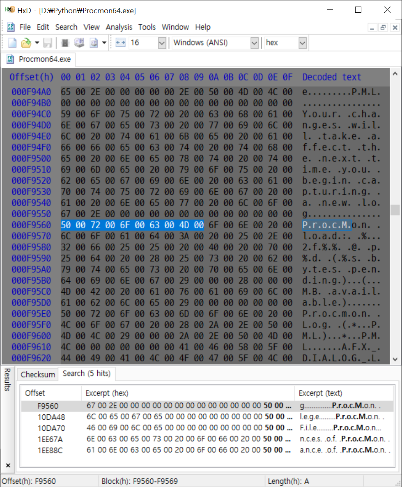Close the inner document window
The image size is (402, 487).
click(x=395, y=28)
